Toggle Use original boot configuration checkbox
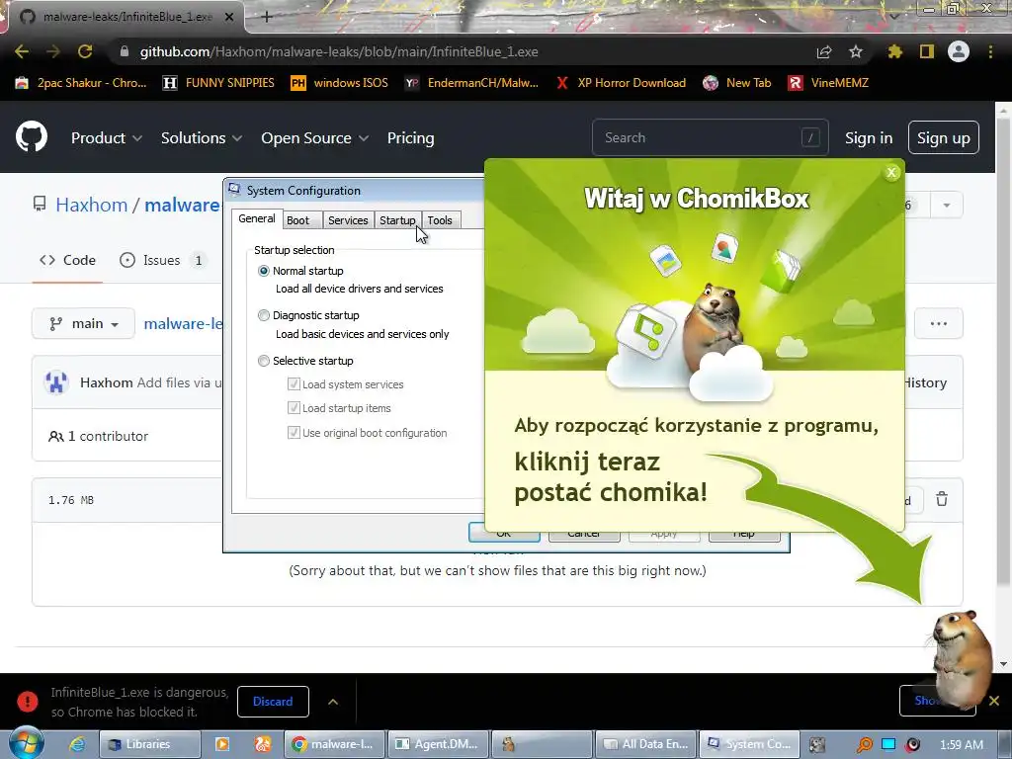Viewport: 1012px width, 759px height. tap(294, 433)
